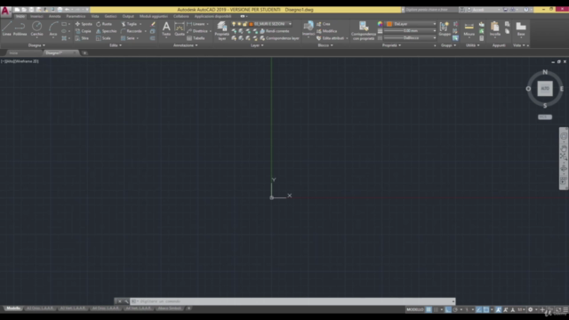Open the DaBlocco linetype dropdown
This screenshot has height=320, width=569.
pos(410,37)
